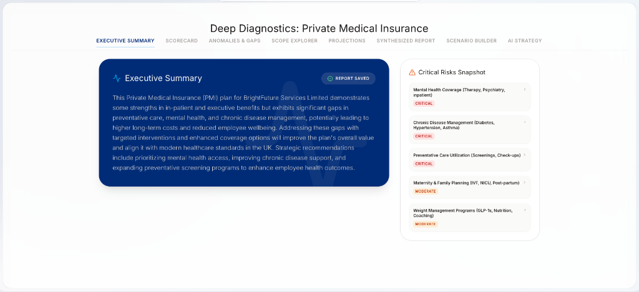Open the Anomalies & Gaps tab
Viewport: 639px width, 292px height.
point(235,41)
